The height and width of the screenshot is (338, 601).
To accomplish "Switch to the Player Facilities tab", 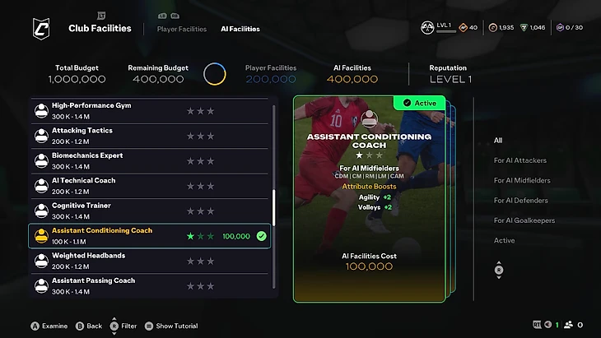I will pyautogui.click(x=182, y=29).
